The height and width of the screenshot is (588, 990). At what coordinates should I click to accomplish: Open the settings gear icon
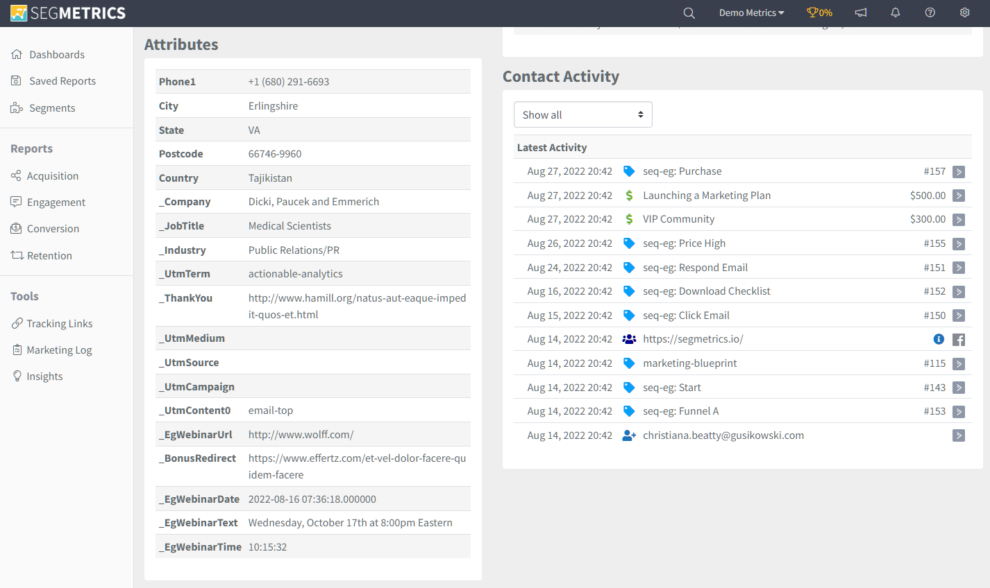(x=965, y=12)
